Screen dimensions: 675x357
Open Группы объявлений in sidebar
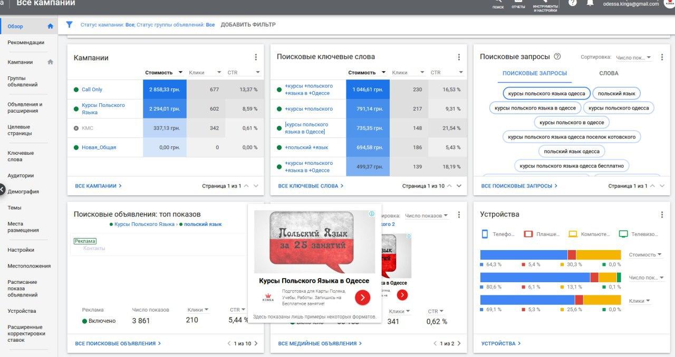23,82
